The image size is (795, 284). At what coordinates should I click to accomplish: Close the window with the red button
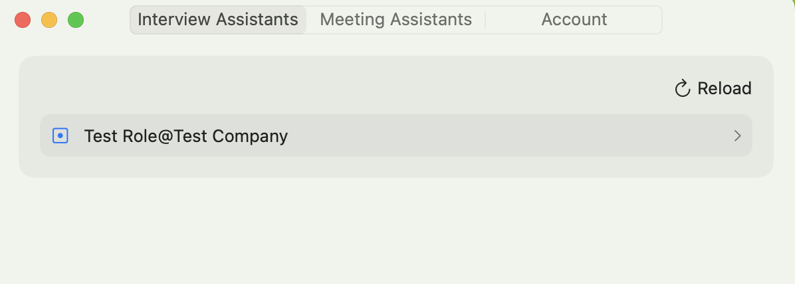pos(23,20)
